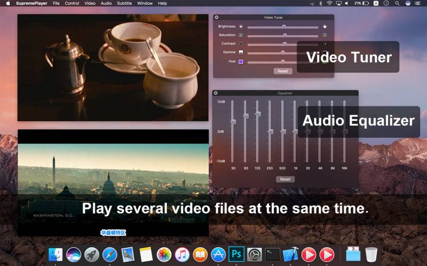Click the 500 Hz equalizer band slider
The height and width of the screenshot is (266, 427).
tap(283, 131)
